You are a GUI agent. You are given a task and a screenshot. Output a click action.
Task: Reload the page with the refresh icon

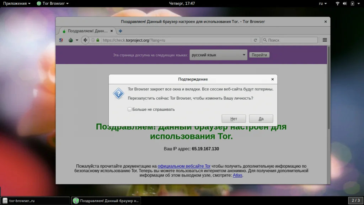[x=255, y=40]
